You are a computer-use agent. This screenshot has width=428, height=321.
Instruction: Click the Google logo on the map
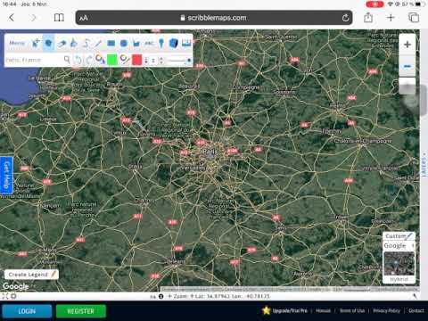15,286
